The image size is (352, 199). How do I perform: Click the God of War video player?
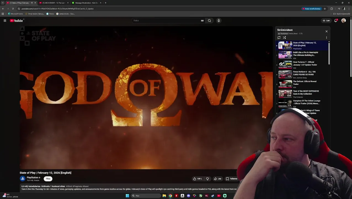coord(146,98)
